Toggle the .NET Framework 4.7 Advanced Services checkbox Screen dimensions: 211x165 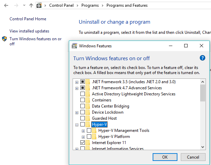coord(82,88)
